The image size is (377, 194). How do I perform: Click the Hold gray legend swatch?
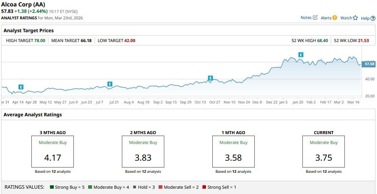(x=134, y=187)
